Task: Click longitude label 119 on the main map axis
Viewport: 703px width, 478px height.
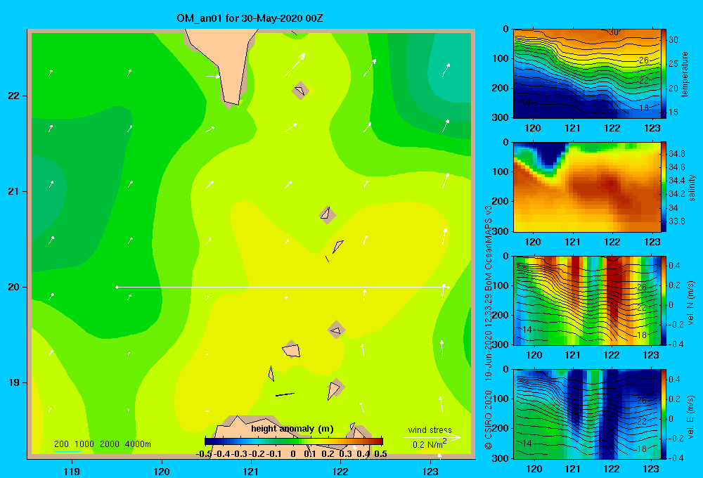Action: pyautogui.click(x=72, y=472)
